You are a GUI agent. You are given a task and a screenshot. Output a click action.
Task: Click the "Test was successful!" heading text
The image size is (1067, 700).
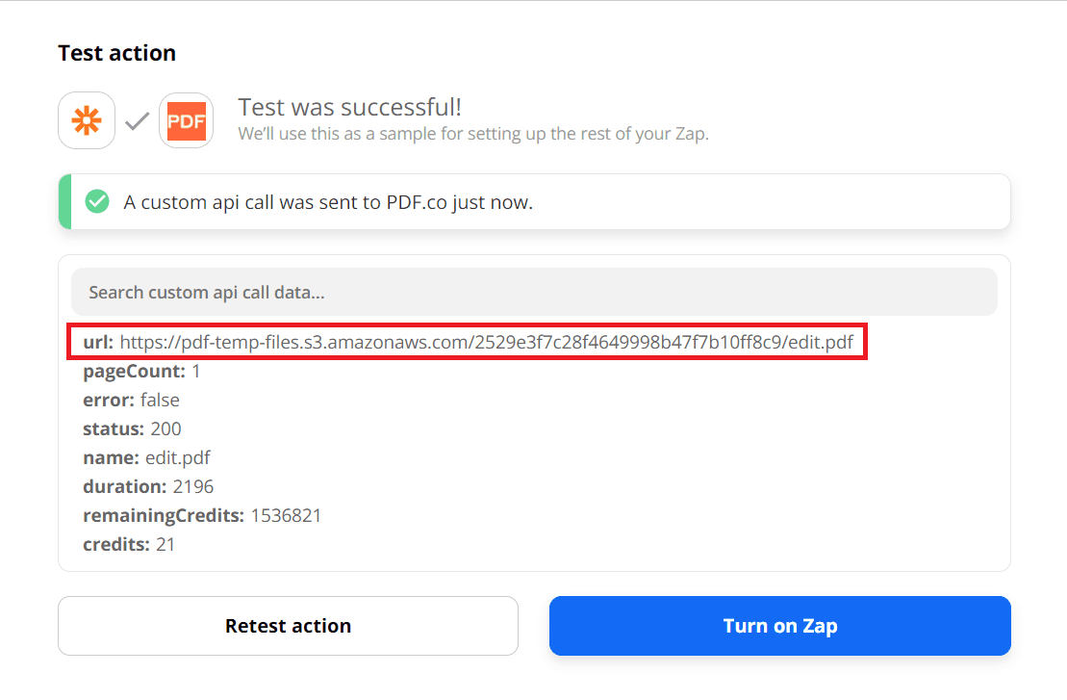coord(350,107)
